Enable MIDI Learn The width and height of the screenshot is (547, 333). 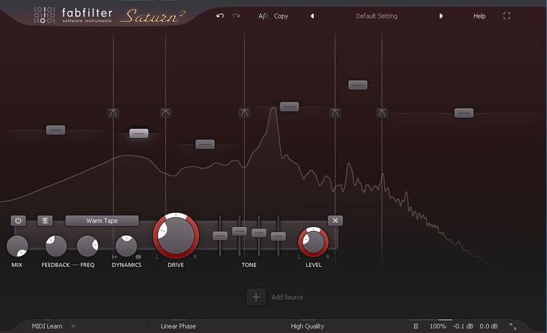tap(47, 326)
